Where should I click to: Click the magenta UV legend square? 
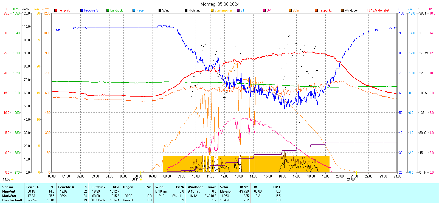264,10
